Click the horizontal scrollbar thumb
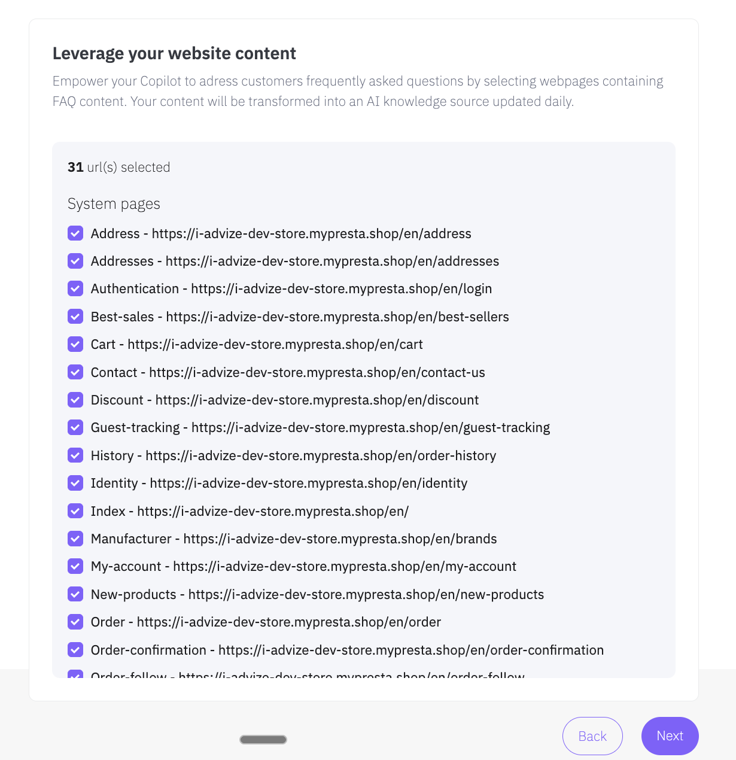 (x=263, y=740)
